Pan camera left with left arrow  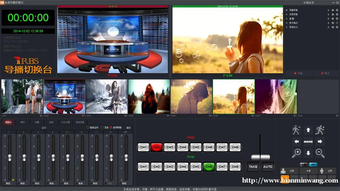pos(296,141)
